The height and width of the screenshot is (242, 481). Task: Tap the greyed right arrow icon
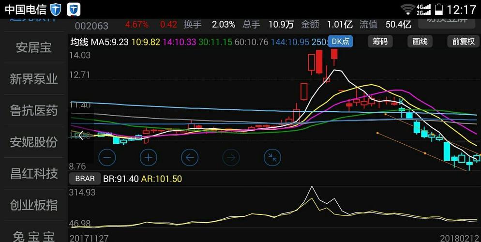tap(231, 158)
